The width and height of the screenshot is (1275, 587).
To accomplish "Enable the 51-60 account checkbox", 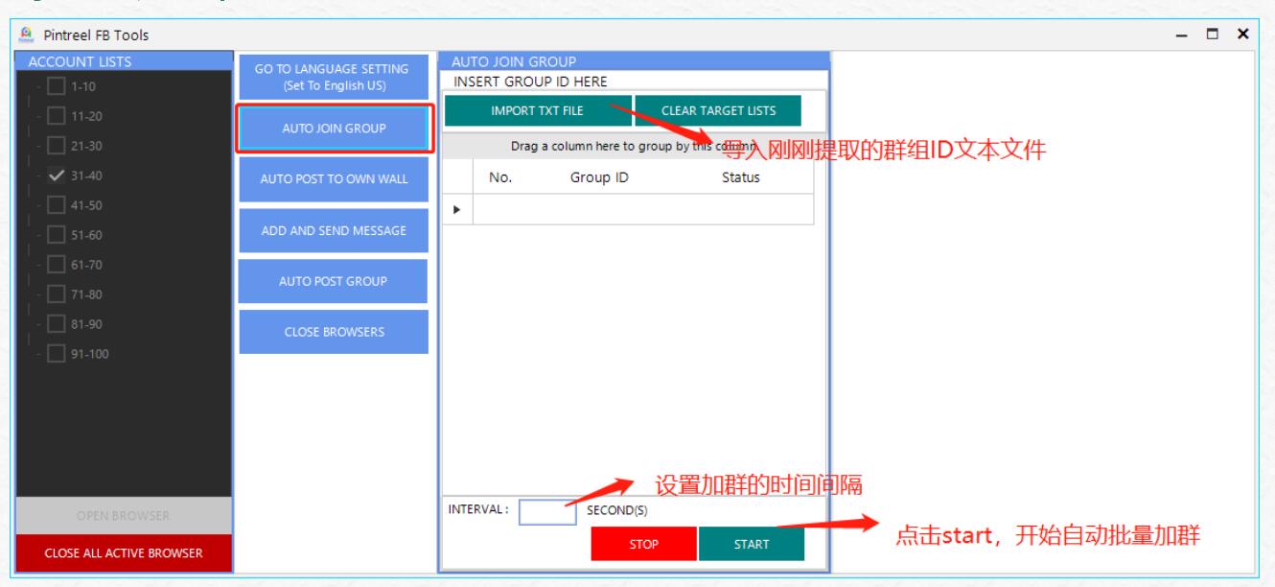I will pyautogui.click(x=56, y=235).
